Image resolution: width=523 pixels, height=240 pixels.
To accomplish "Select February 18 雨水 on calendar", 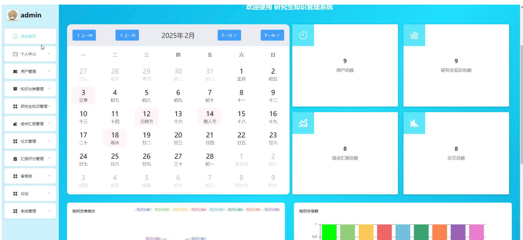I will pyautogui.click(x=115, y=138).
